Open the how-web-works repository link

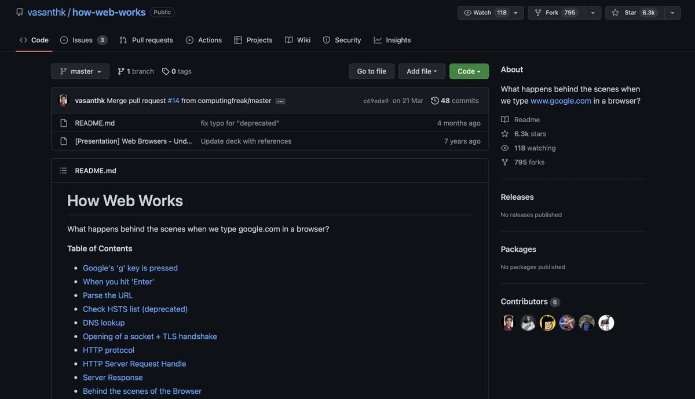pos(109,12)
